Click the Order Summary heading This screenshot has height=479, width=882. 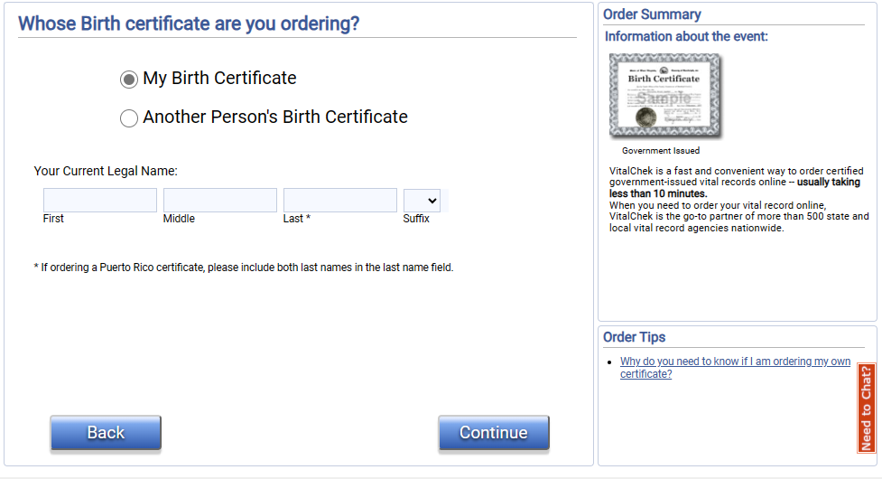click(652, 14)
